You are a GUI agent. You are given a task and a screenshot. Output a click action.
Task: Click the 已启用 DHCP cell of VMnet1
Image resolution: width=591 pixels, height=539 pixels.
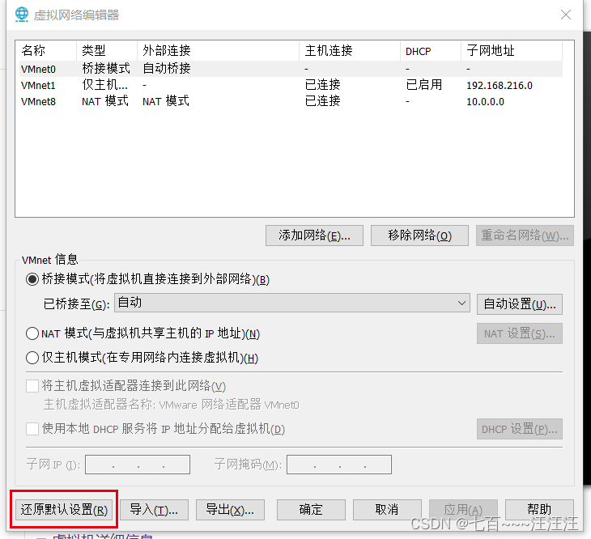[x=424, y=85]
